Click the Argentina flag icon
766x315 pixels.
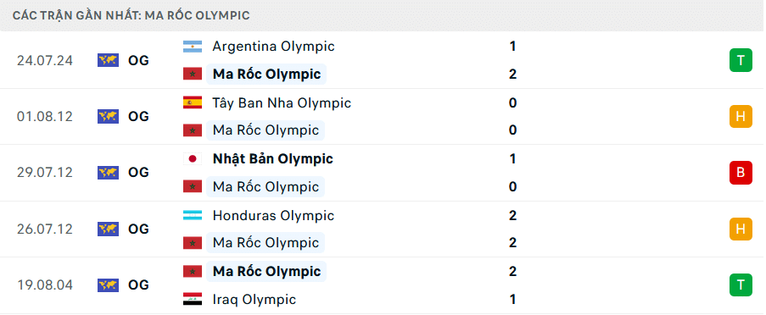click(x=193, y=47)
